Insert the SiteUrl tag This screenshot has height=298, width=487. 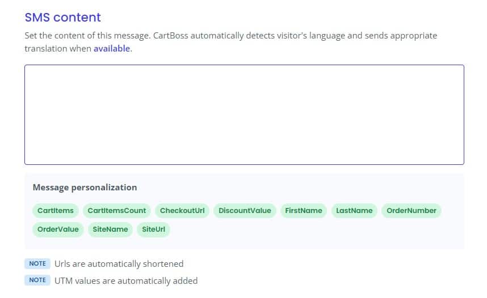(x=153, y=229)
